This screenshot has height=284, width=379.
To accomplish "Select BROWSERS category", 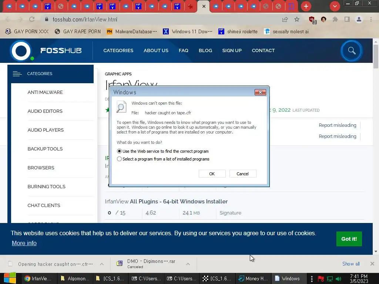I will [x=41, y=168].
